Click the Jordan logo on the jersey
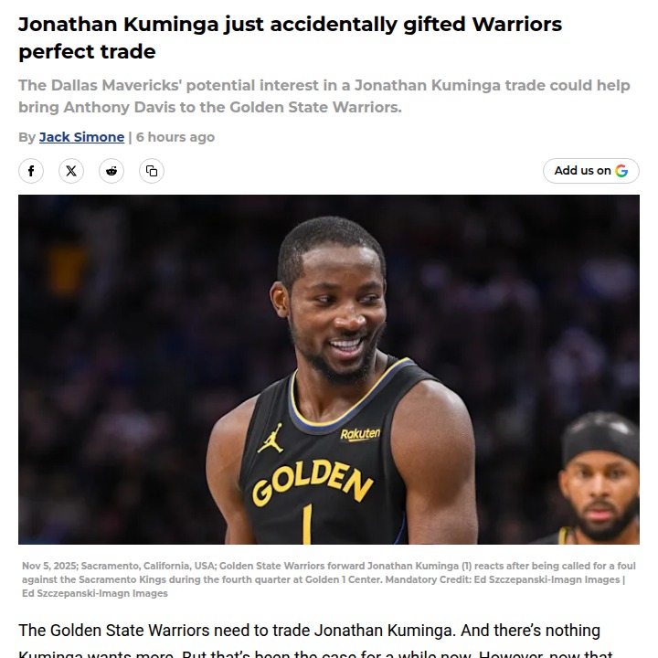Screen dimensions: 658x658 271,439
